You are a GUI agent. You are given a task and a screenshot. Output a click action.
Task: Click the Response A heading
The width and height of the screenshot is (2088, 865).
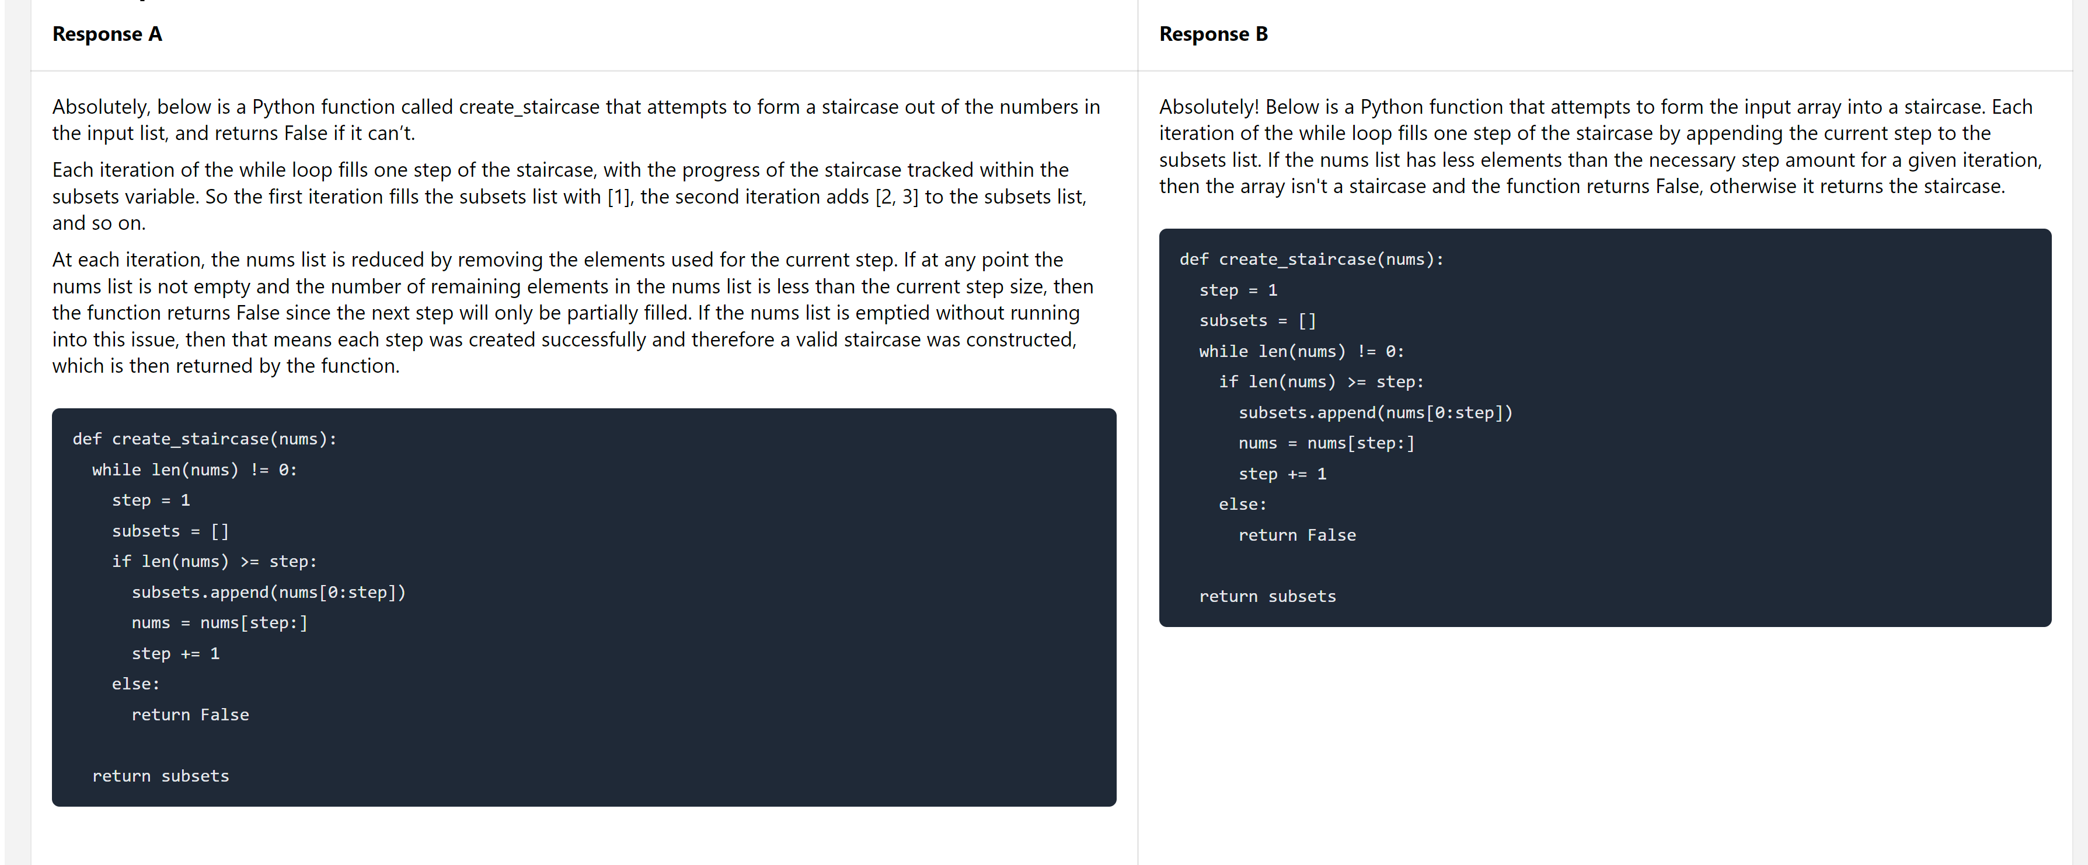coord(107,34)
